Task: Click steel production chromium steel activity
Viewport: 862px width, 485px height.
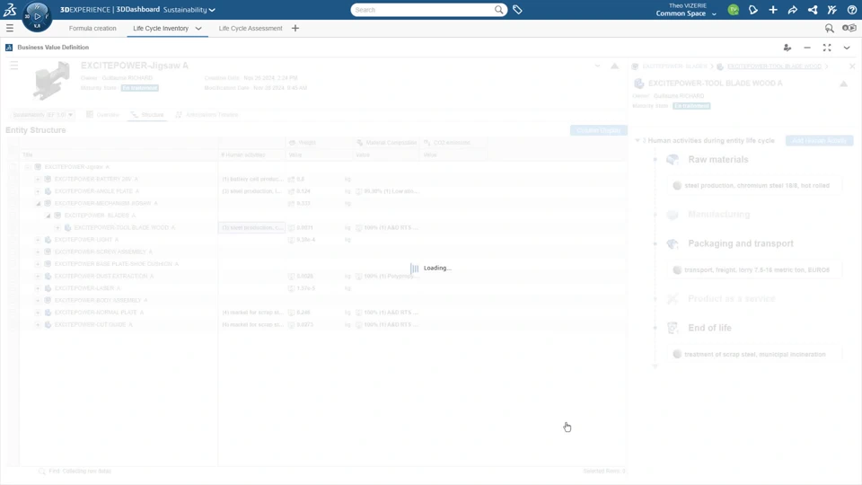Action: click(x=755, y=185)
